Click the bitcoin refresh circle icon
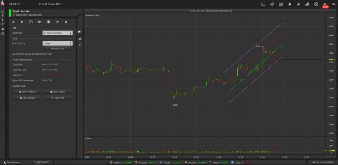The height and width of the screenshot is (165, 338). pyautogui.click(x=316, y=4)
